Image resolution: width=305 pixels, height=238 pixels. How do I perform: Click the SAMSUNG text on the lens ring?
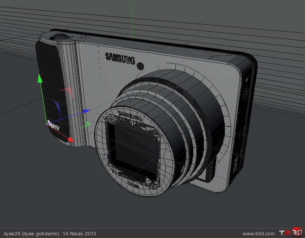click(130, 115)
